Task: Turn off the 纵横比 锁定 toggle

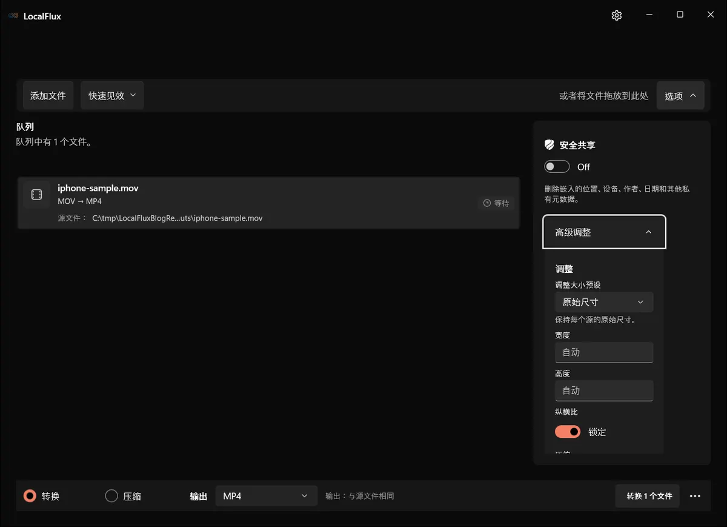Action: pyautogui.click(x=568, y=432)
